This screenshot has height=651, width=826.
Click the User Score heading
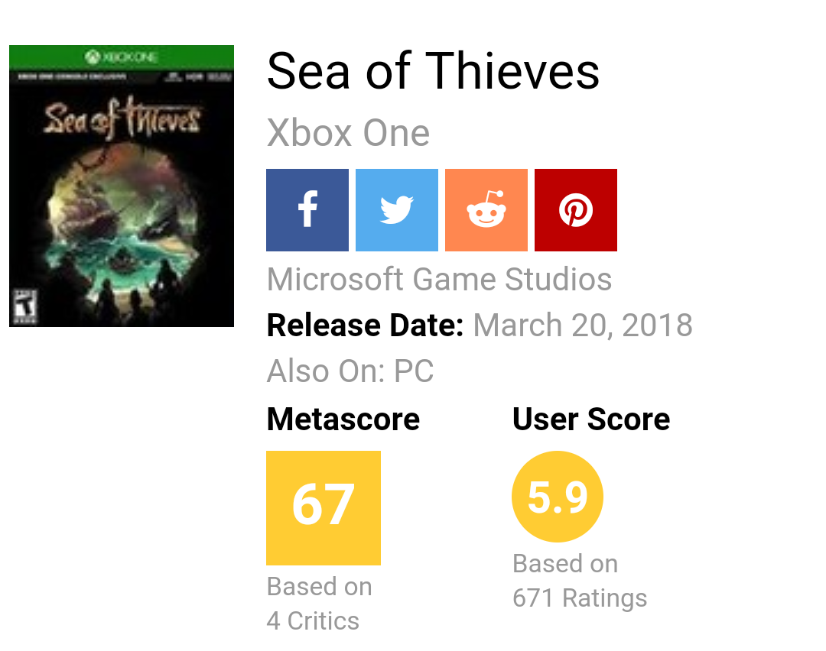[x=591, y=419]
